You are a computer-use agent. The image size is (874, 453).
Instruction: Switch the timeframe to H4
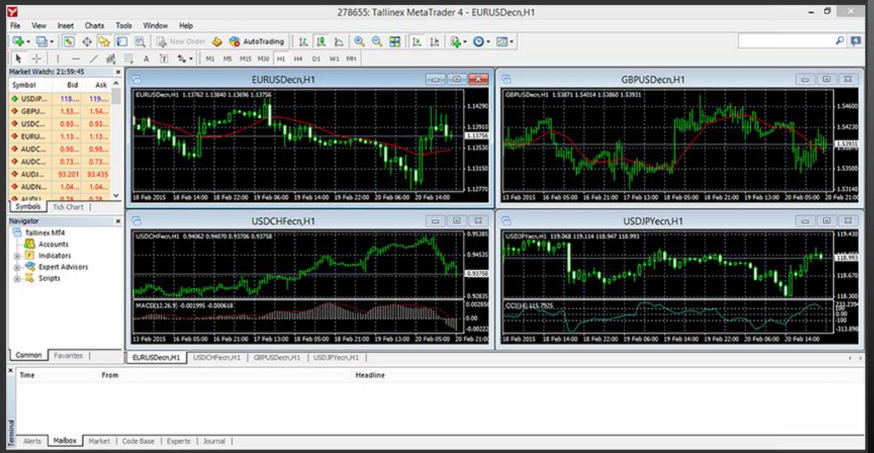click(x=298, y=58)
